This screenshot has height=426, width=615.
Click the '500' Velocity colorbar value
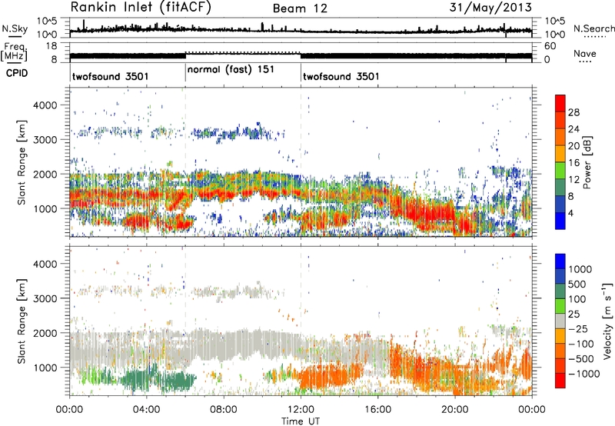(577, 285)
